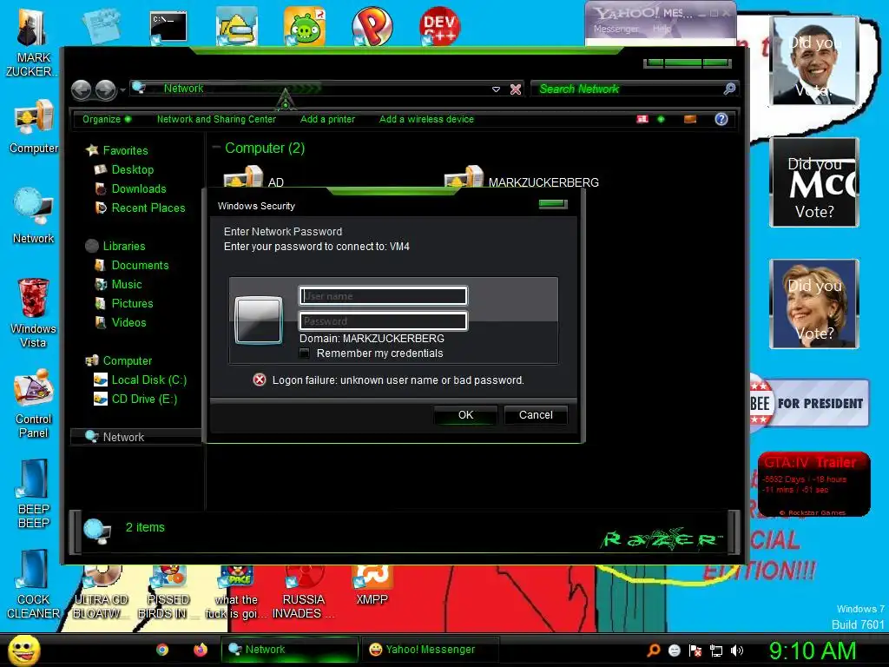Click the blue Help question mark
The width and height of the screenshot is (889, 667).
(721, 119)
